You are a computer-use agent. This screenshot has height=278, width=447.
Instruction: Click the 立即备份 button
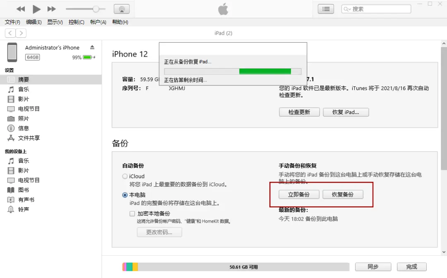click(x=299, y=194)
